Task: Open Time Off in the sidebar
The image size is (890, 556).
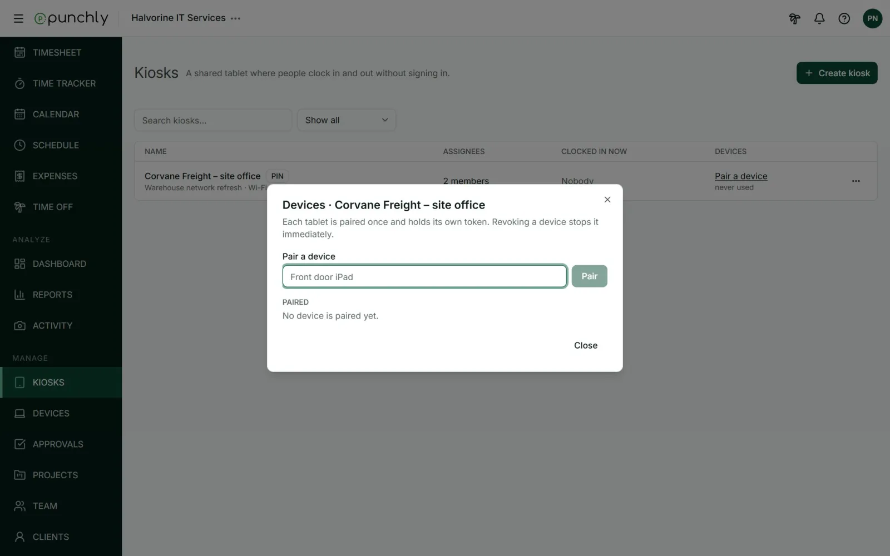Action: [61, 207]
